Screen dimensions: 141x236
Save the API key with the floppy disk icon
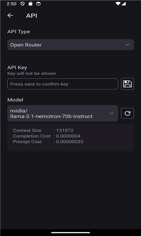pyautogui.click(x=127, y=84)
